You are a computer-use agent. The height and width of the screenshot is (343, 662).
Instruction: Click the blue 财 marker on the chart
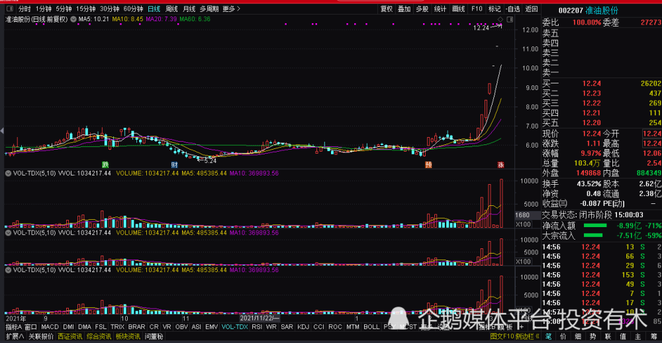[174, 164]
